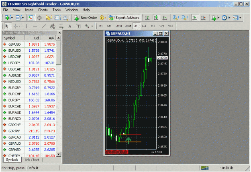Open the Indicators dropdown arrow
This screenshot has width=251, height=172.
(218, 18)
